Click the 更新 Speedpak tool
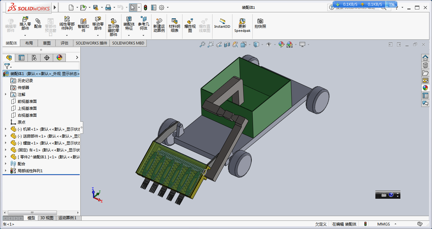The width and height of the screenshot is (432, 229). pyautogui.click(x=242, y=25)
